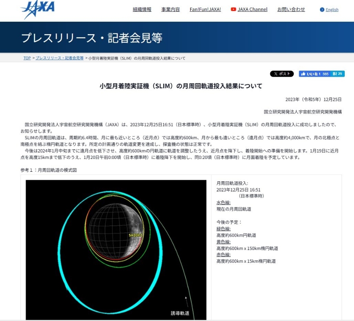
Task: Switch the site language to English
Action: 332,10
